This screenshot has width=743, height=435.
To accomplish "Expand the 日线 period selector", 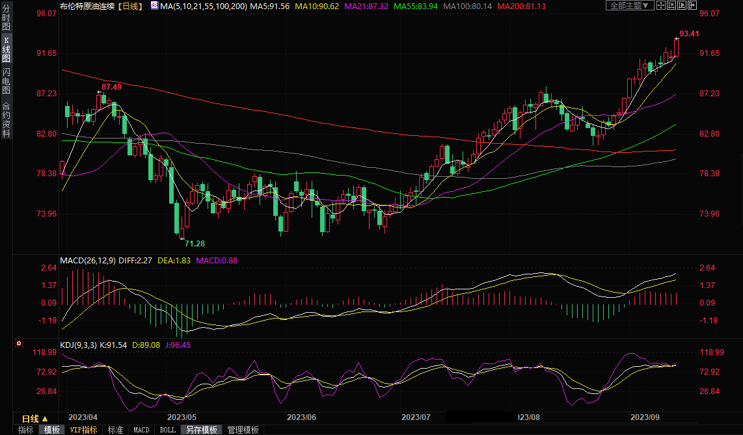I will (x=34, y=419).
